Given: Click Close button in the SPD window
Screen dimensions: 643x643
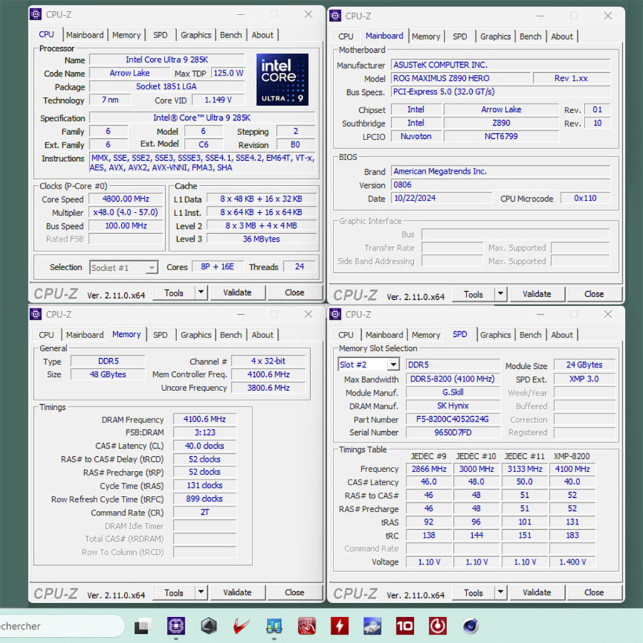Looking at the screenshot, I should coord(594,592).
